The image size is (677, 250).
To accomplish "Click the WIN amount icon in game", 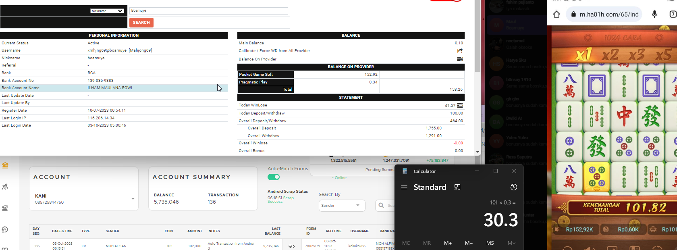I will pos(653,229).
